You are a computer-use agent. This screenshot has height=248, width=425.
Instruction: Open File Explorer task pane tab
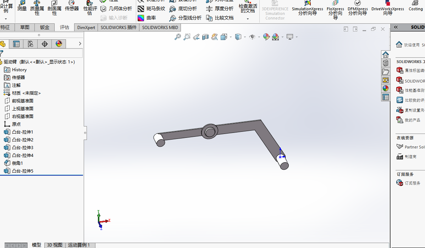[385, 72]
